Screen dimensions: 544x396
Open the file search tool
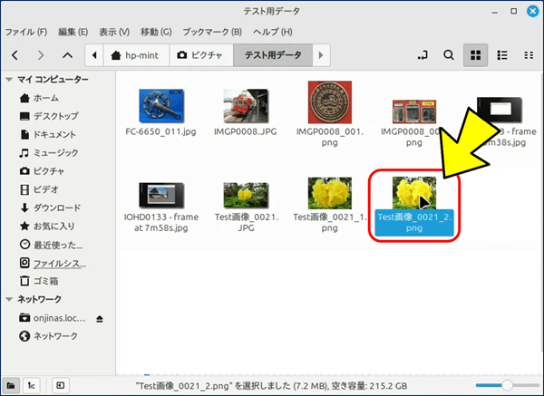(x=448, y=55)
